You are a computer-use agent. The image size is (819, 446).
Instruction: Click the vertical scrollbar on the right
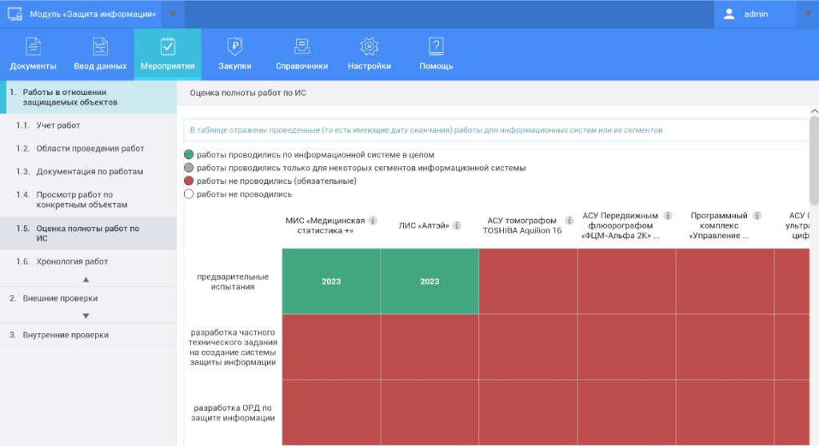[x=813, y=160]
